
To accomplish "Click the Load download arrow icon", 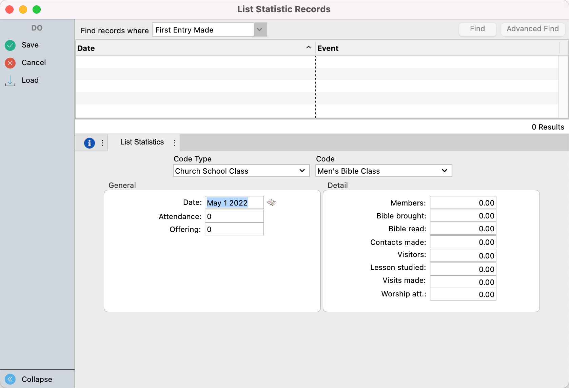I will pyautogui.click(x=10, y=80).
